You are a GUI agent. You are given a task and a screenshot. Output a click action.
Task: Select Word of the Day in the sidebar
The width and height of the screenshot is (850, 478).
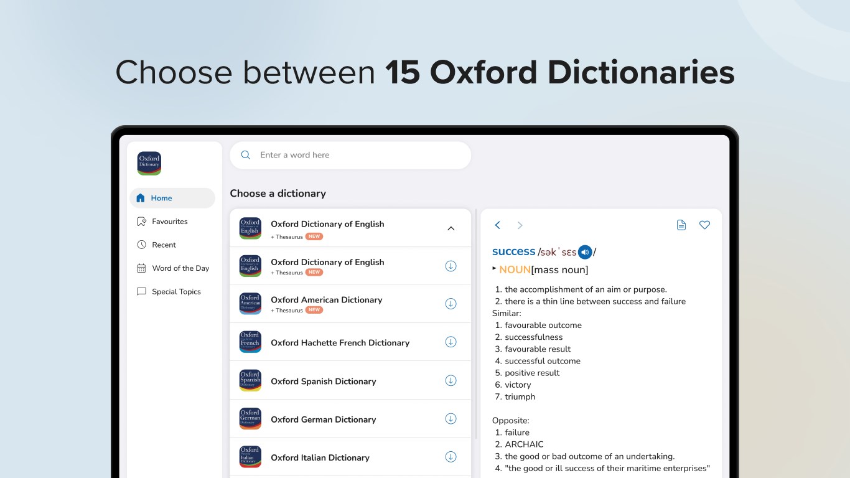pyautogui.click(x=181, y=268)
